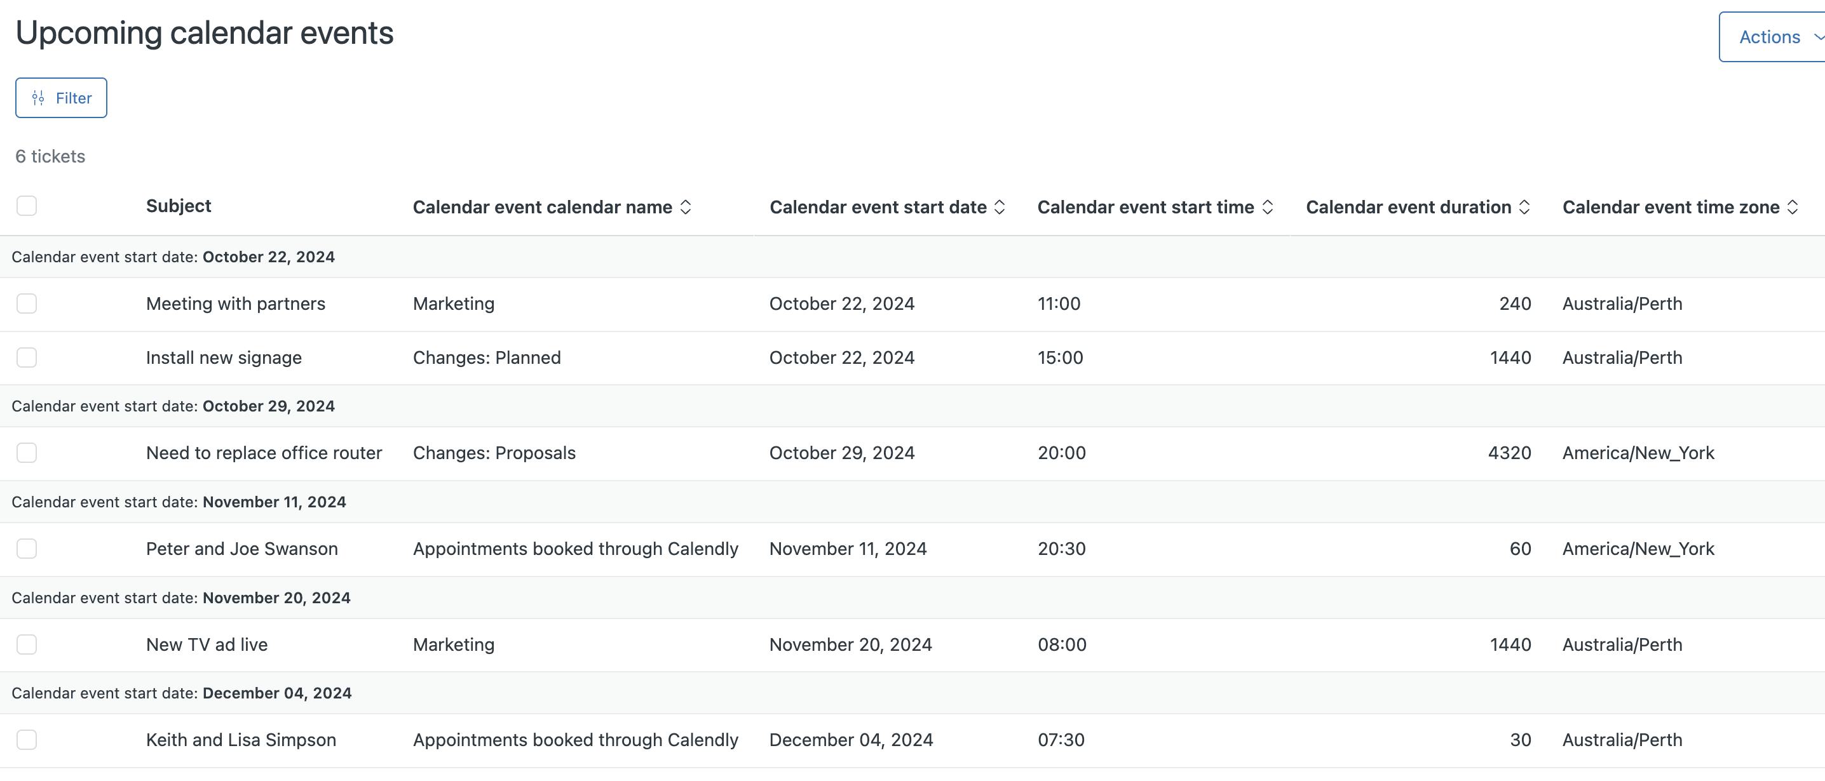Click the 60 duration value
The image size is (1825, 781).
coord(1521,549)
